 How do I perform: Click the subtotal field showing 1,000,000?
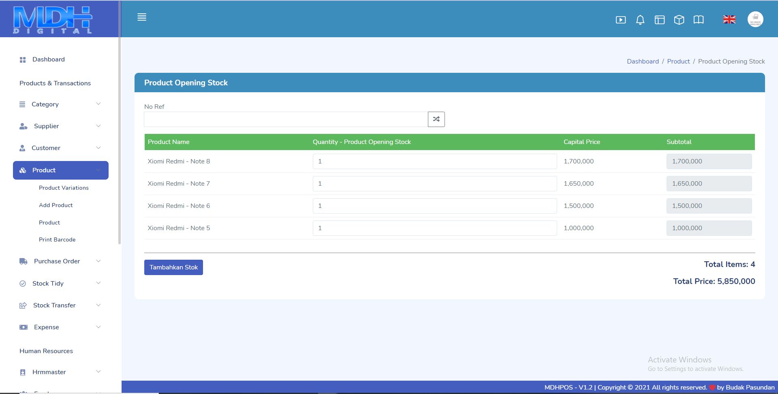click(709, 228)
